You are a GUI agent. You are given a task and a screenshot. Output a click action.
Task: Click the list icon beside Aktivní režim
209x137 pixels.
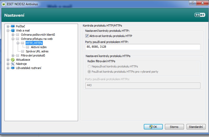[27, 47]
